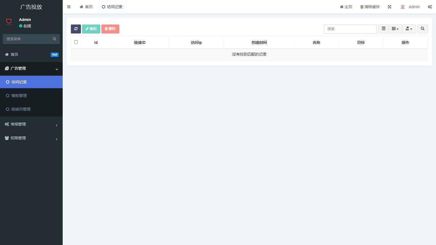Click the 链接ID column header

coord(140,42)
